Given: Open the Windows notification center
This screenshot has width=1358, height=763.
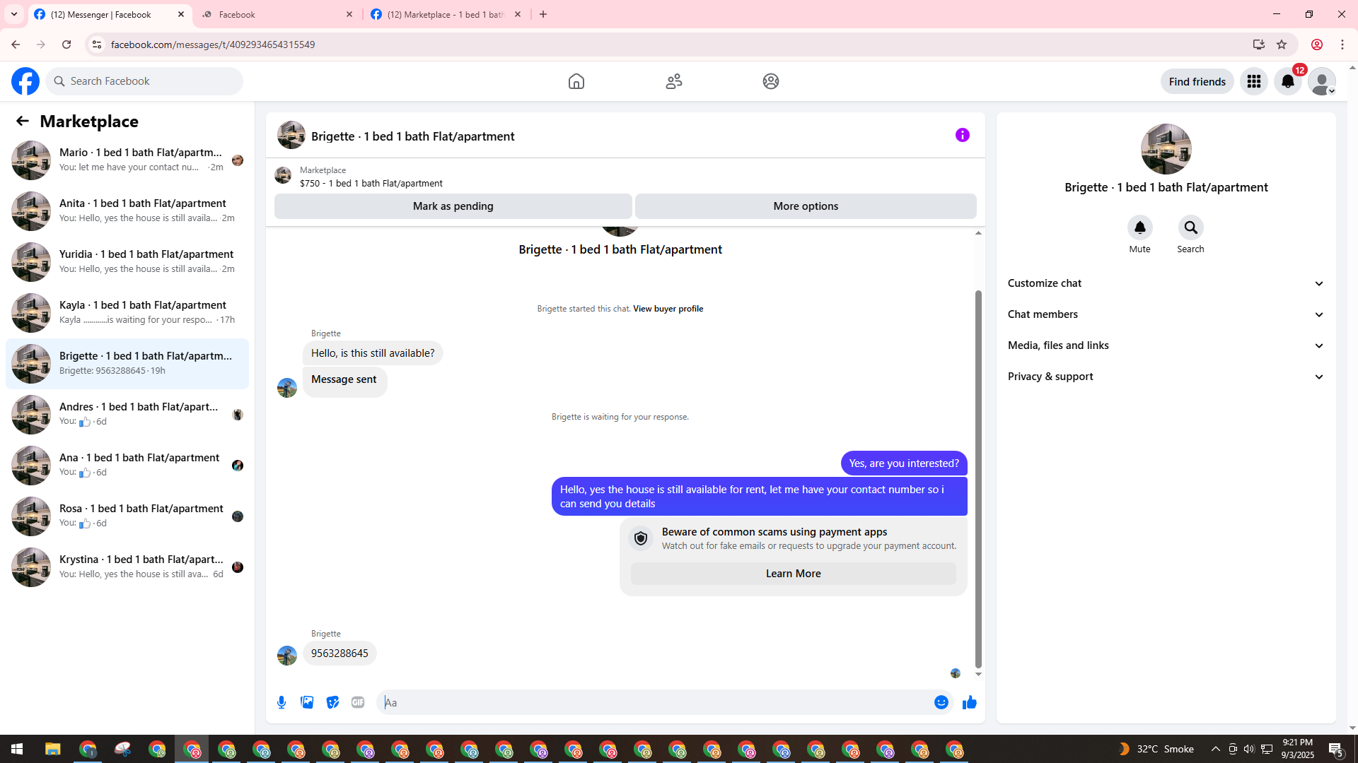Looking at the screenshot, I should point(1336,749).
